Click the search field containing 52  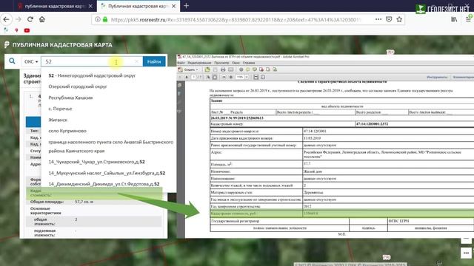92,61
